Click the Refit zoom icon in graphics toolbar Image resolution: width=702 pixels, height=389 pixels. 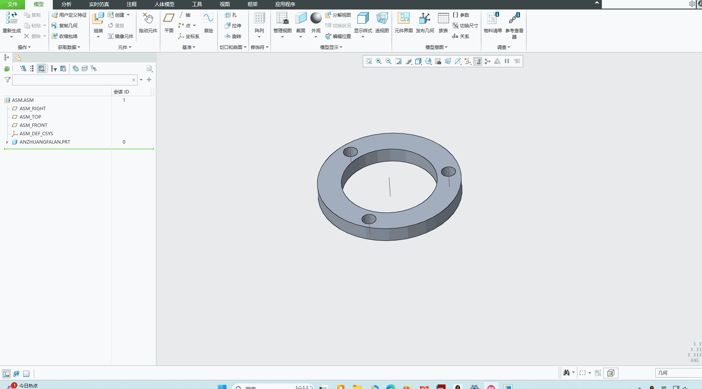point(368,61)
